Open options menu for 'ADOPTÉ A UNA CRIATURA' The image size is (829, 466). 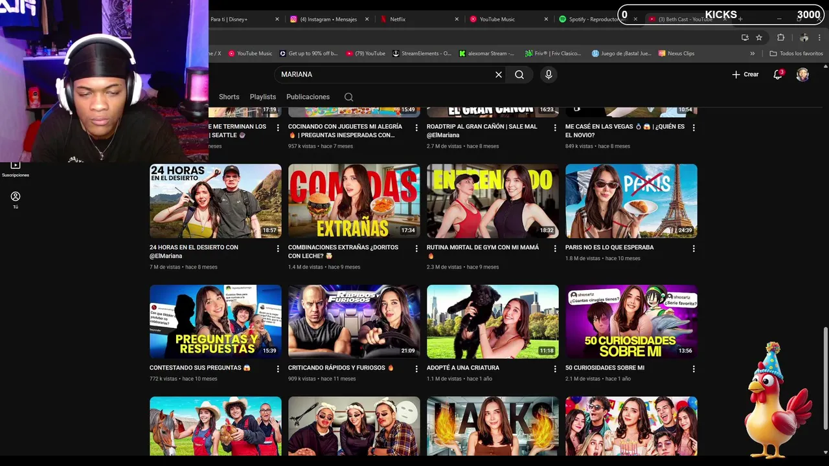(555, 369)
